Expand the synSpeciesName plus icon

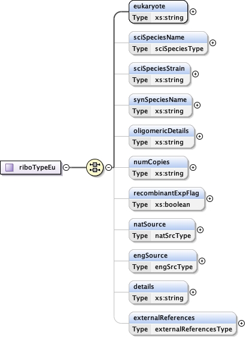(197, 105)
